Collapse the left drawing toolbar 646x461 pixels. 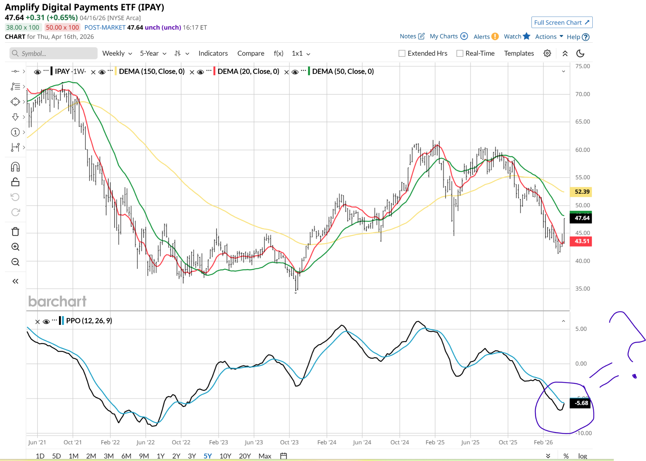click(x=15, y=281)
